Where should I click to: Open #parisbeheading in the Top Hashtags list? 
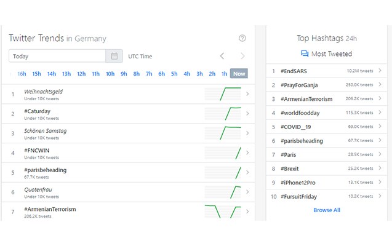click(x=302, y=141)
